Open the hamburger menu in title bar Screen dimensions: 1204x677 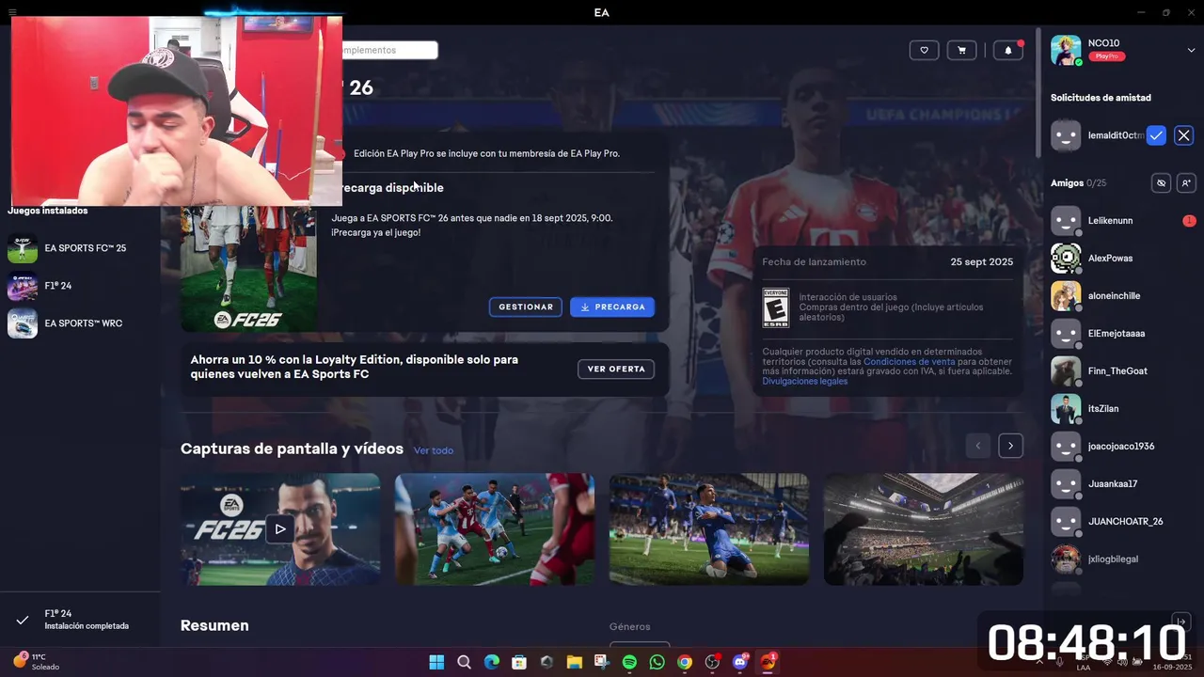pyautogui.click(x=12, y=12)
